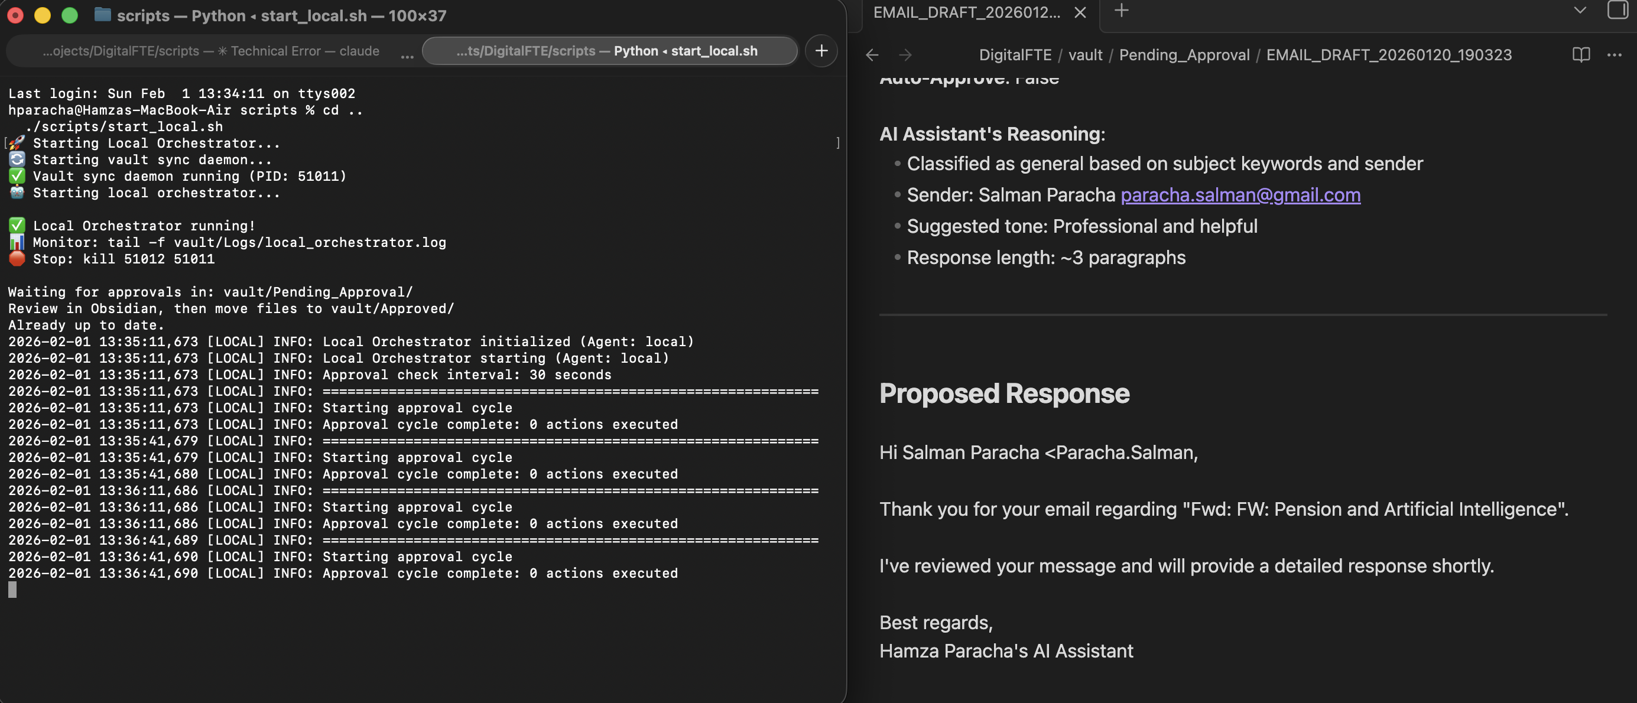Navigate back in Obsidian note history
The image size is (1637, 703).
click(x=872, y=56)
